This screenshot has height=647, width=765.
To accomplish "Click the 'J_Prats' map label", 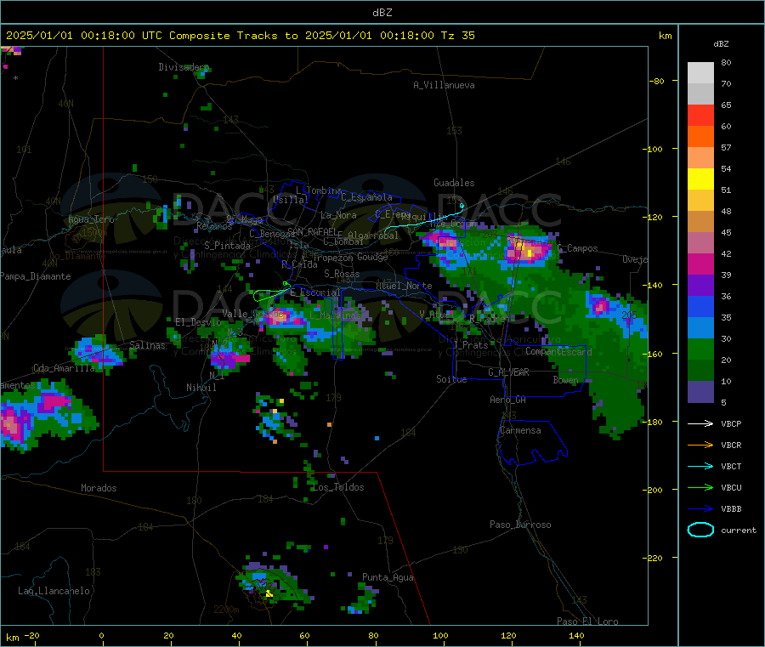I will 470,345.
